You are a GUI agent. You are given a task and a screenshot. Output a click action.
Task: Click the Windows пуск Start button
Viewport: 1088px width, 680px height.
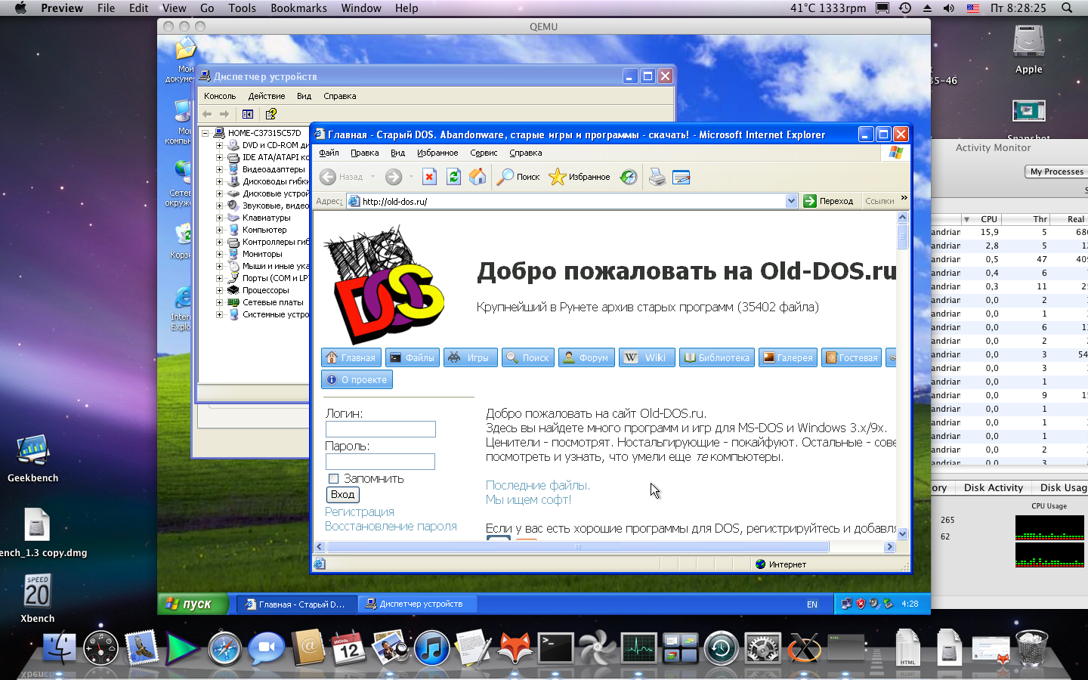[x=193, y=604]
